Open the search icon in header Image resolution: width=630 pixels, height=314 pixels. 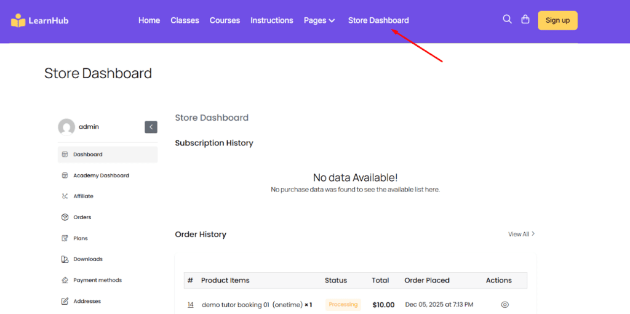tap(508, 19)
